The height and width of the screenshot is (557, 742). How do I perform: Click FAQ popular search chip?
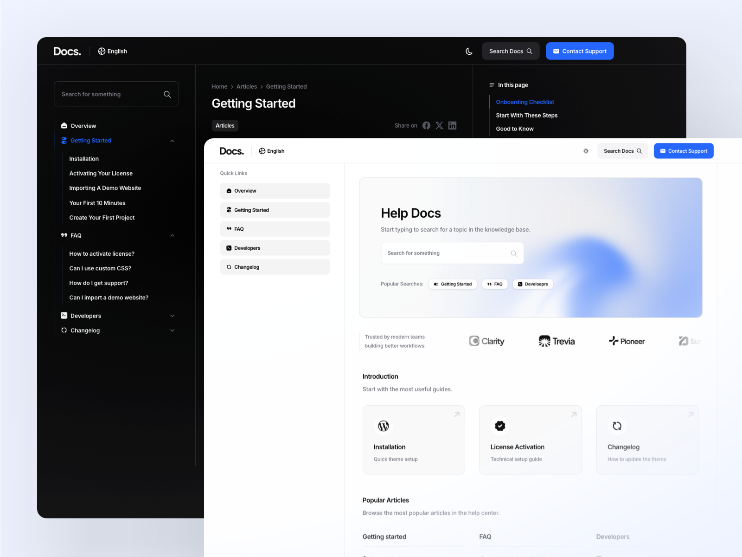(495, 284)
